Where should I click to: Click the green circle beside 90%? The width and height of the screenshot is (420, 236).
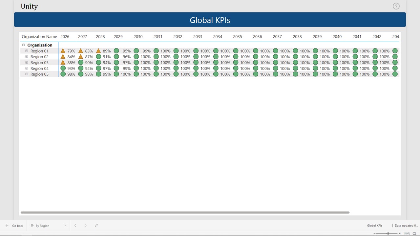pos(81,63)
